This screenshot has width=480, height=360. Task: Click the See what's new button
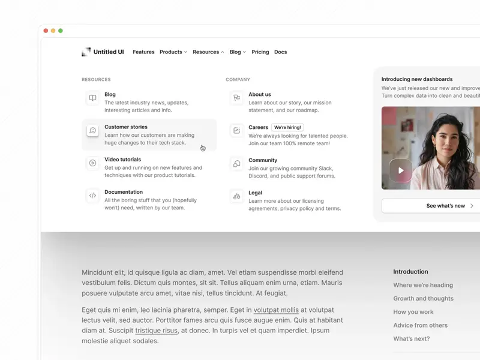click(x=446, y=205)
